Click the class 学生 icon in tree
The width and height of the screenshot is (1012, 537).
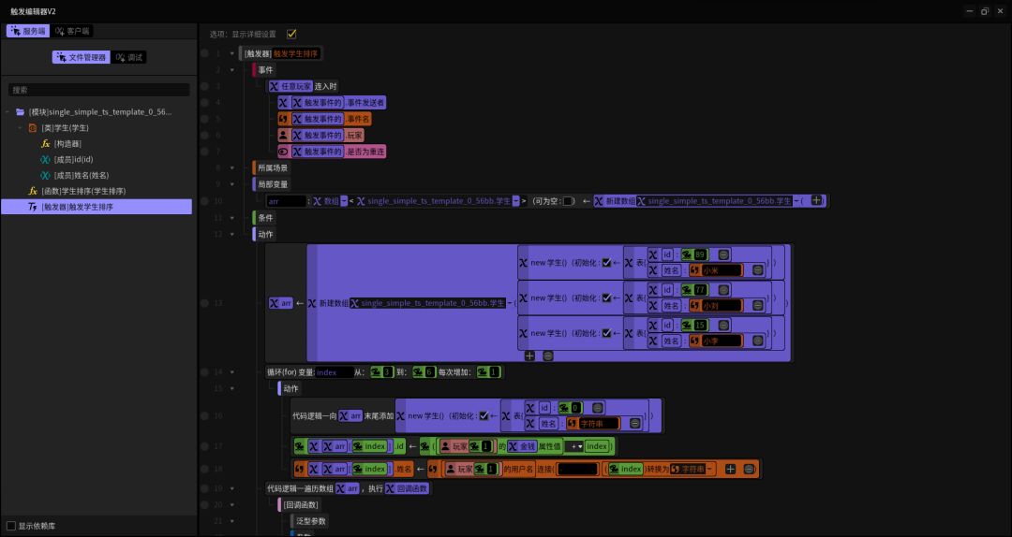point(33,128)
